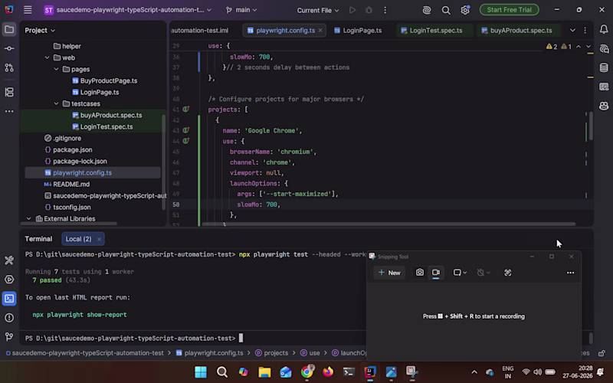Viewport: 613px width, 383px height.
Task: Switch to LoginPage.ts editor tab
Action: point(358,31)
